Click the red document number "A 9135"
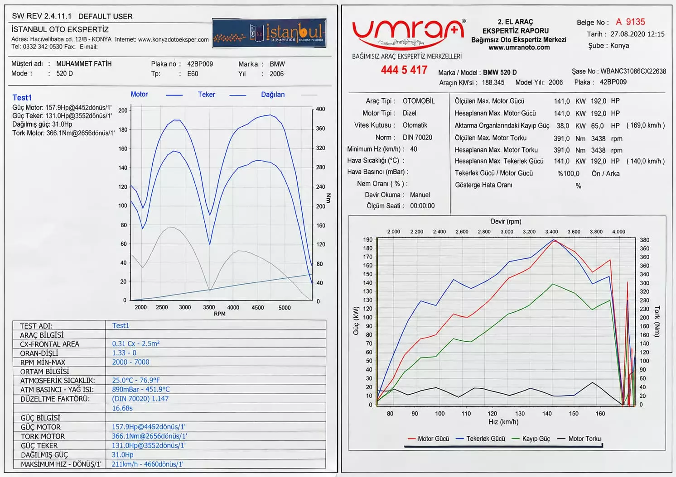This screenshot has height=477, width=676. 630,22
